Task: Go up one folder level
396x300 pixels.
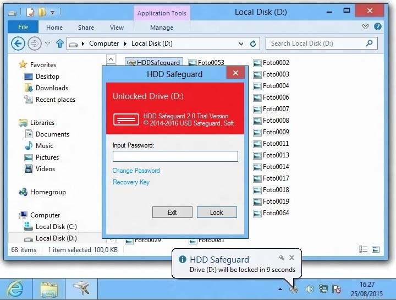Action: click(60, 43)
